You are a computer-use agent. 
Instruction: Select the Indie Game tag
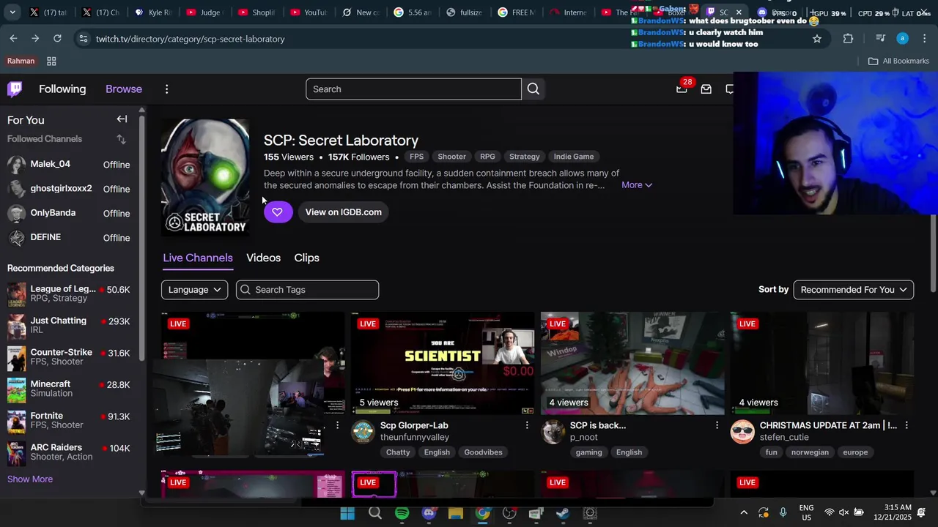(x=574, y=157)
